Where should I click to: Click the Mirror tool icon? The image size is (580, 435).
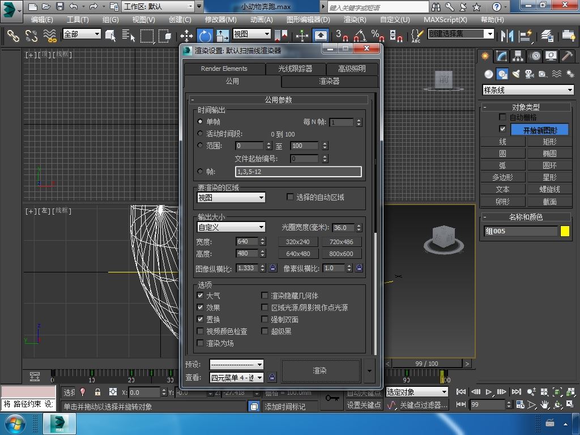[x=507, y=36]
